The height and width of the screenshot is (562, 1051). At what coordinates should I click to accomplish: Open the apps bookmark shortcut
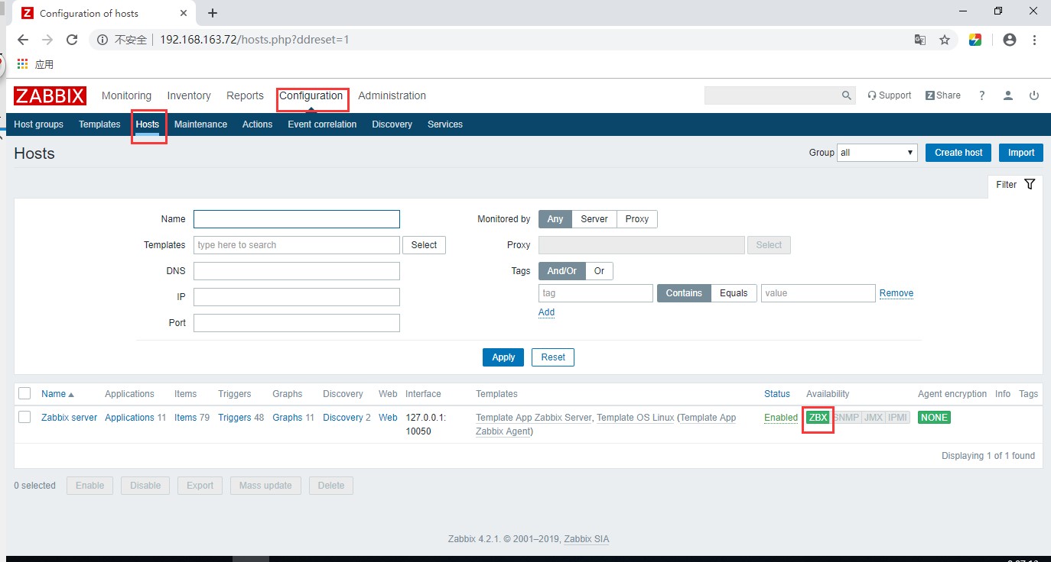coord(35,65)
